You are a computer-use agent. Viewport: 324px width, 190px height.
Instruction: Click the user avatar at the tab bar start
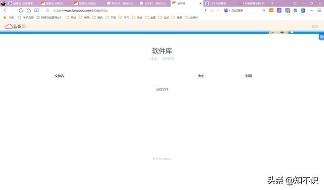(4, 3)
